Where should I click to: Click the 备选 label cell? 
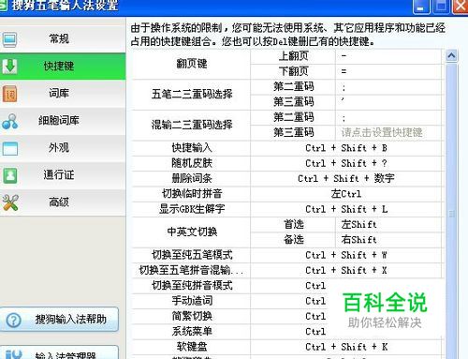(x=293, y=240)
